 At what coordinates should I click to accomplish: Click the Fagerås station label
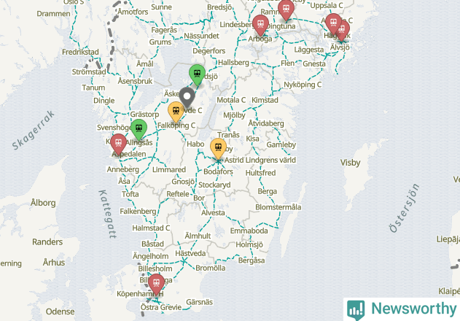click(x=164, y=30)
